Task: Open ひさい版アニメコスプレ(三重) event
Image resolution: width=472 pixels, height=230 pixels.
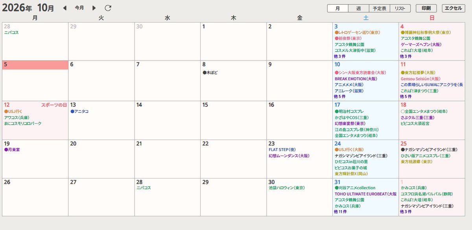Action: (x=426, y=156)
